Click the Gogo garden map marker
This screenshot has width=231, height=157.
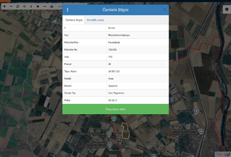pos(114,118)
